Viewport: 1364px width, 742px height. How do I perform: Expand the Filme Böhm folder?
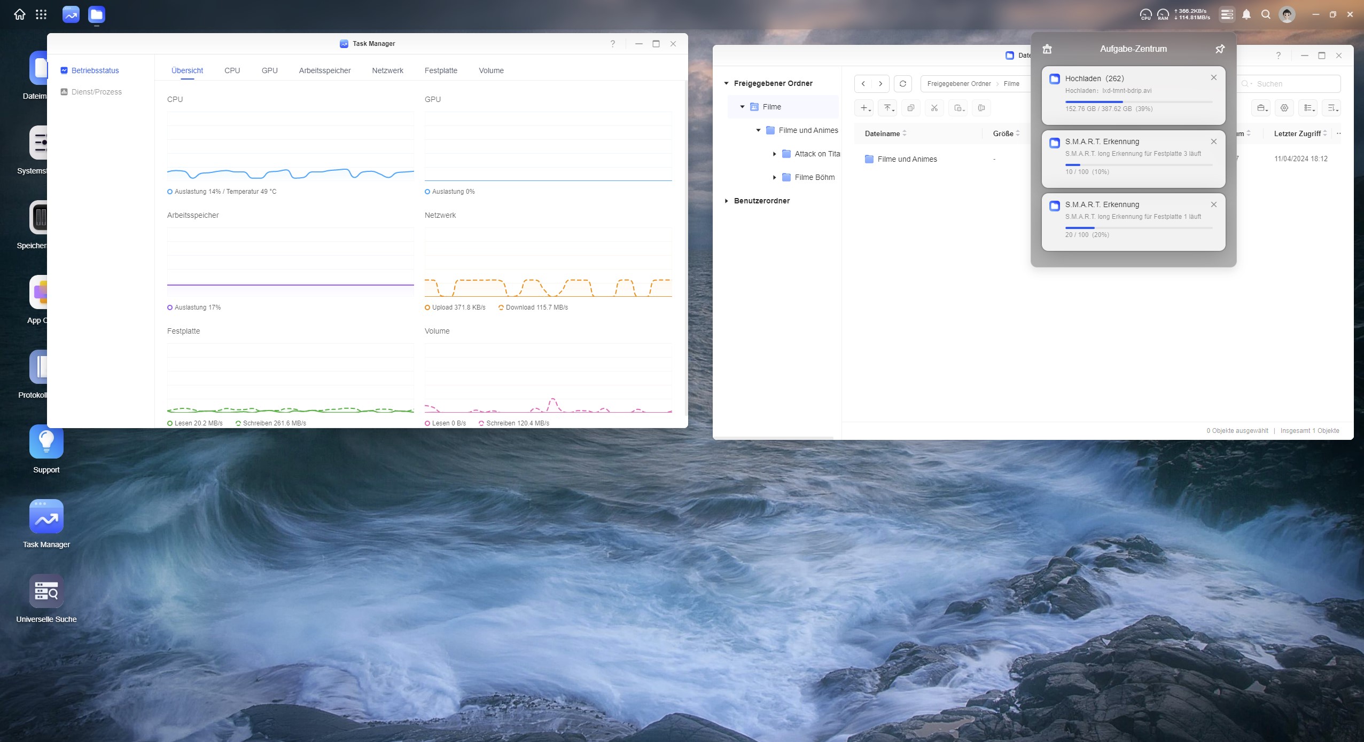(774, 177)
